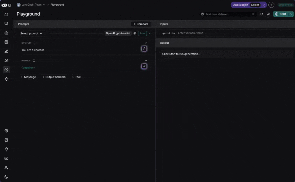This screenshot has width=295, height=182.
Task: Click the + Compare button
Action: [141, 24]
